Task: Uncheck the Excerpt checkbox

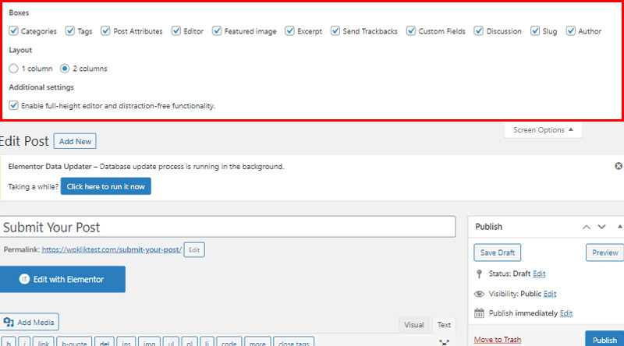Action: click(x=289, y=31)
